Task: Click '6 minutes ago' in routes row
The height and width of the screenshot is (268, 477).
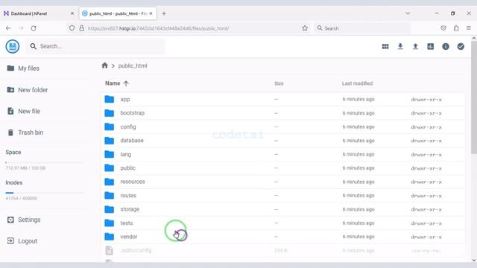Action: pos(358,195)
